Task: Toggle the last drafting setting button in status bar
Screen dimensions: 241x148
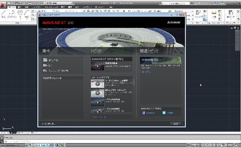Action: click(65, 145)
